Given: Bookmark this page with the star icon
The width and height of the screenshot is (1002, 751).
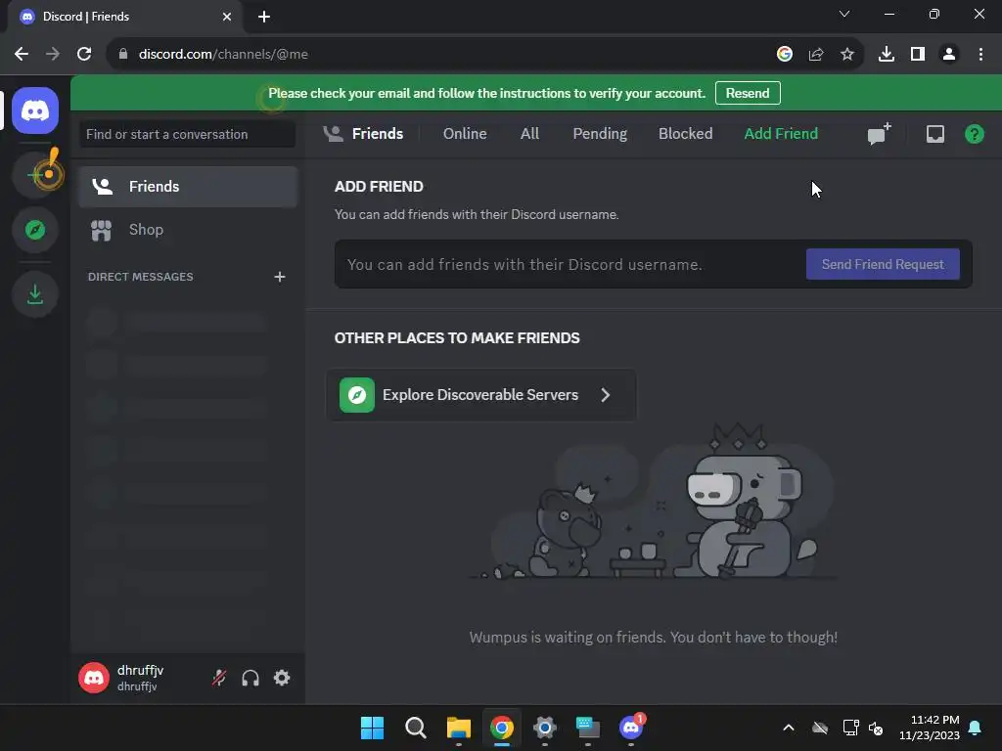Looking at the screenshot, I should coord(846,55).
